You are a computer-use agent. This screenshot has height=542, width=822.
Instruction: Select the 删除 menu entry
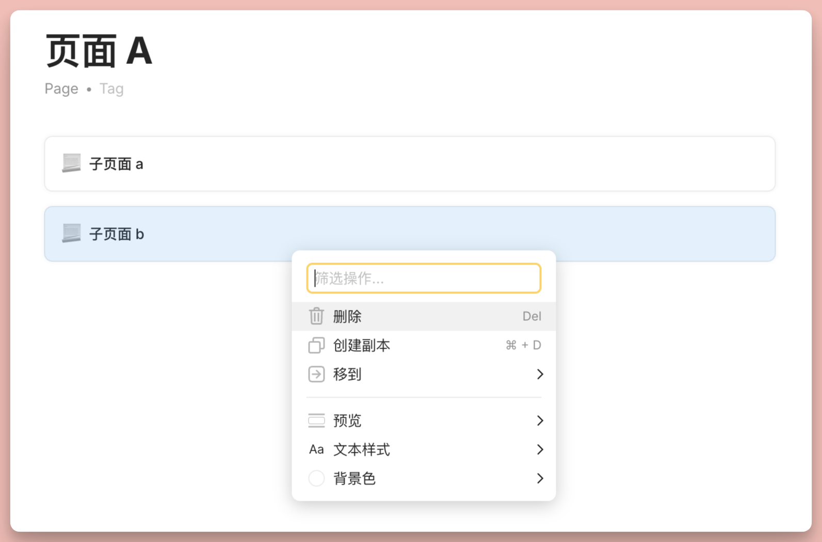point(424,316)
